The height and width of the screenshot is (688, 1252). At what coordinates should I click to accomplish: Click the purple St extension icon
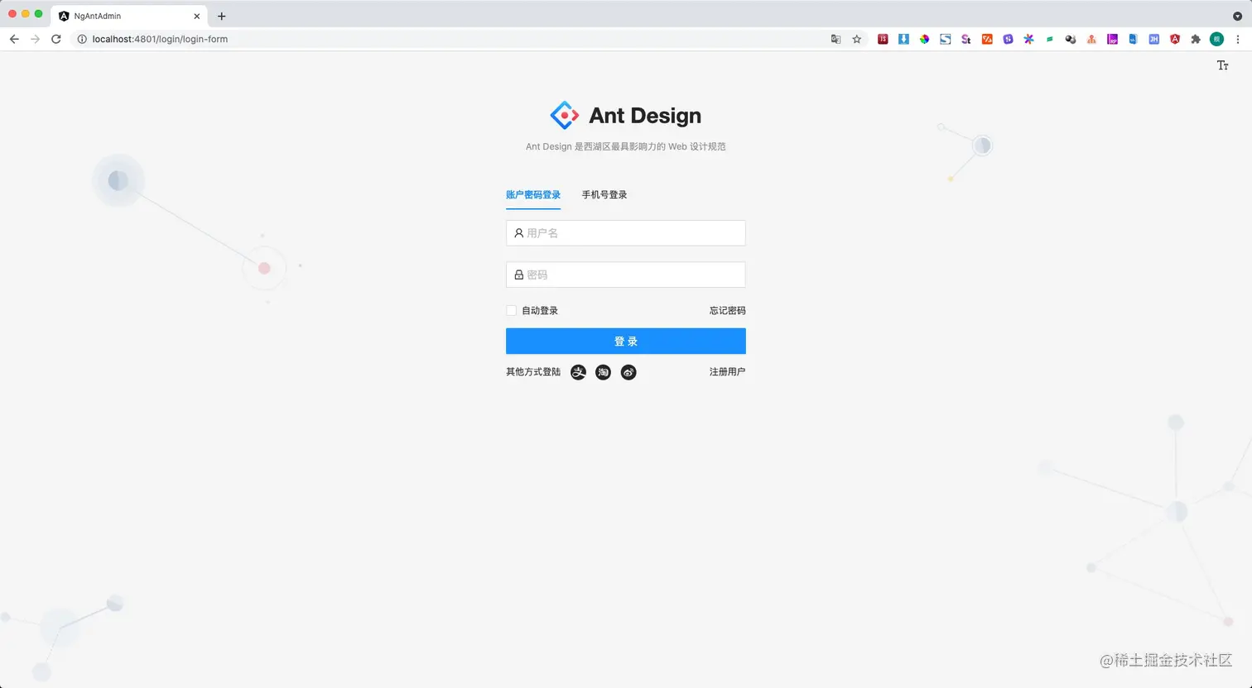click(965, 39)
